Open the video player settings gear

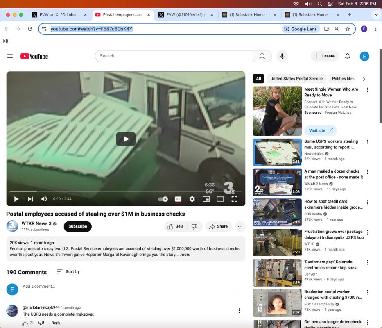pyautogui.click(x=192, y=199)
